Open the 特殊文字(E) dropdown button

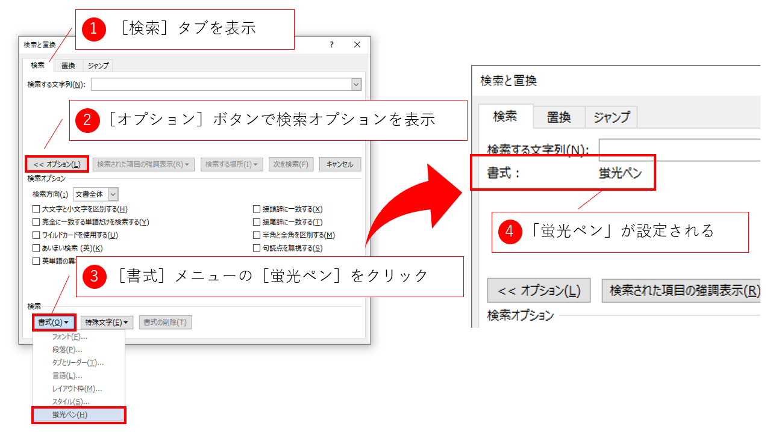[x=107, y=322]
